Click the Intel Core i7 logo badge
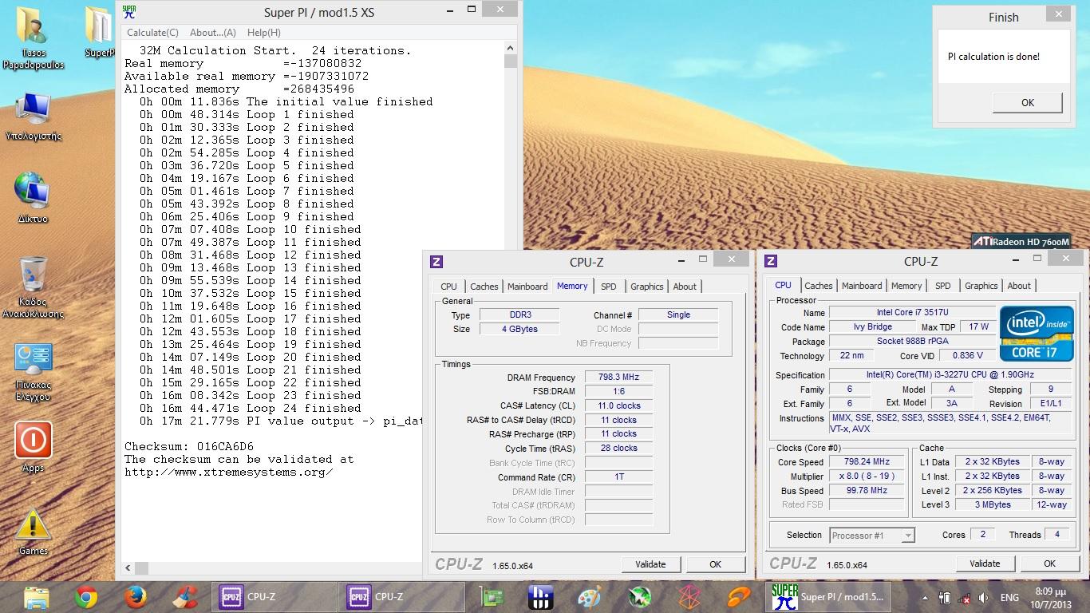1090x613 pixels. [x=1037, y=333]
